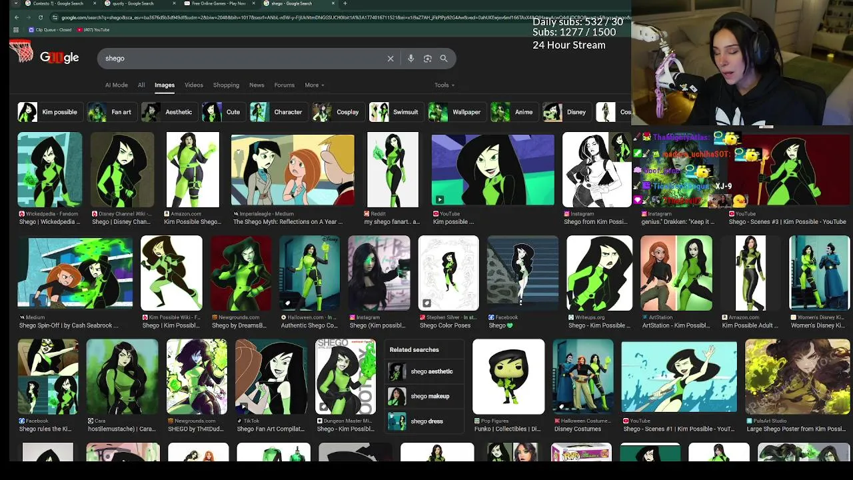Screen dimensions: 853x480
Task: Open the TikTok 'Shego Fan Art Compilat...' image
Action: pyautogui.click(x=271, y=377)
